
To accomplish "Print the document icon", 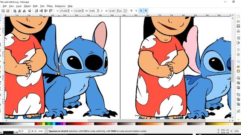I will coord(238,31).
